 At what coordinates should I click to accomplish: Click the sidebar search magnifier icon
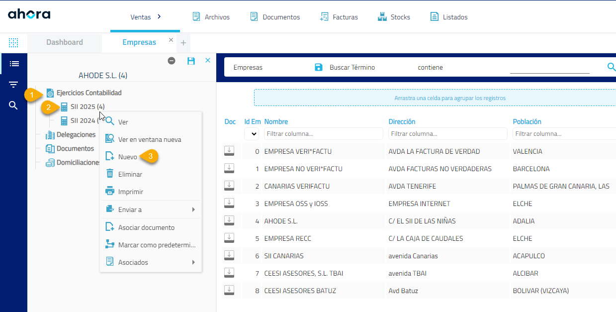14,105
